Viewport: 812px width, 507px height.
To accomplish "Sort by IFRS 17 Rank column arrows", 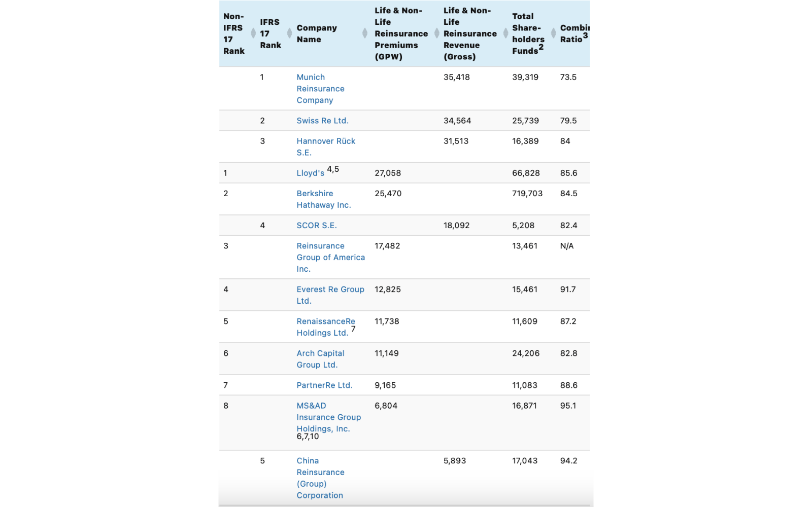I will pyautogui.click(x=290, y=33).
